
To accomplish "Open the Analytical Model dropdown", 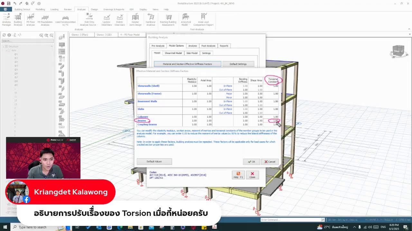I will (x=186, y=20).
